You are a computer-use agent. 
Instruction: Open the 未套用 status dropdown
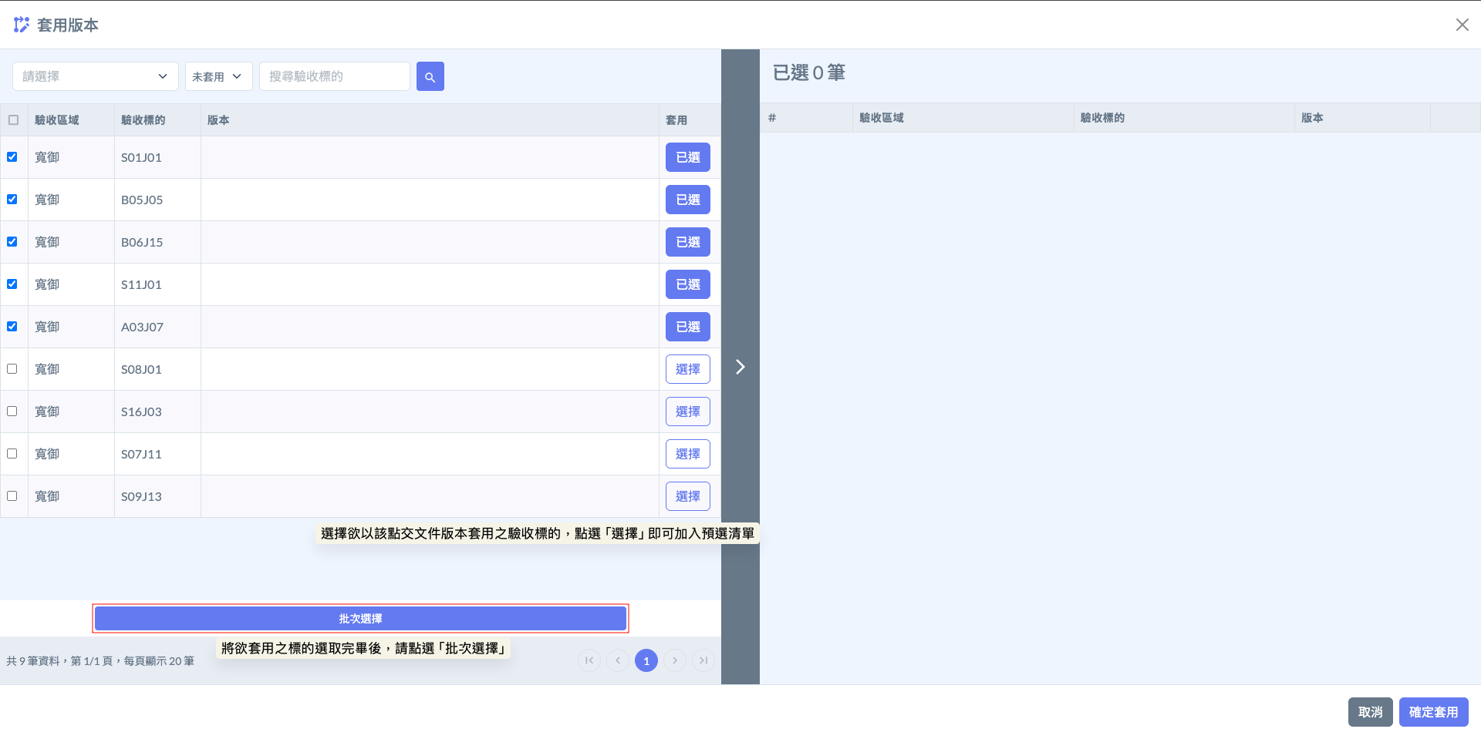click(219, 76)
